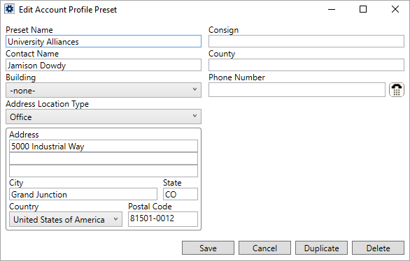Click the County text field
Screen dimensions: 410x261
(306, 65)
